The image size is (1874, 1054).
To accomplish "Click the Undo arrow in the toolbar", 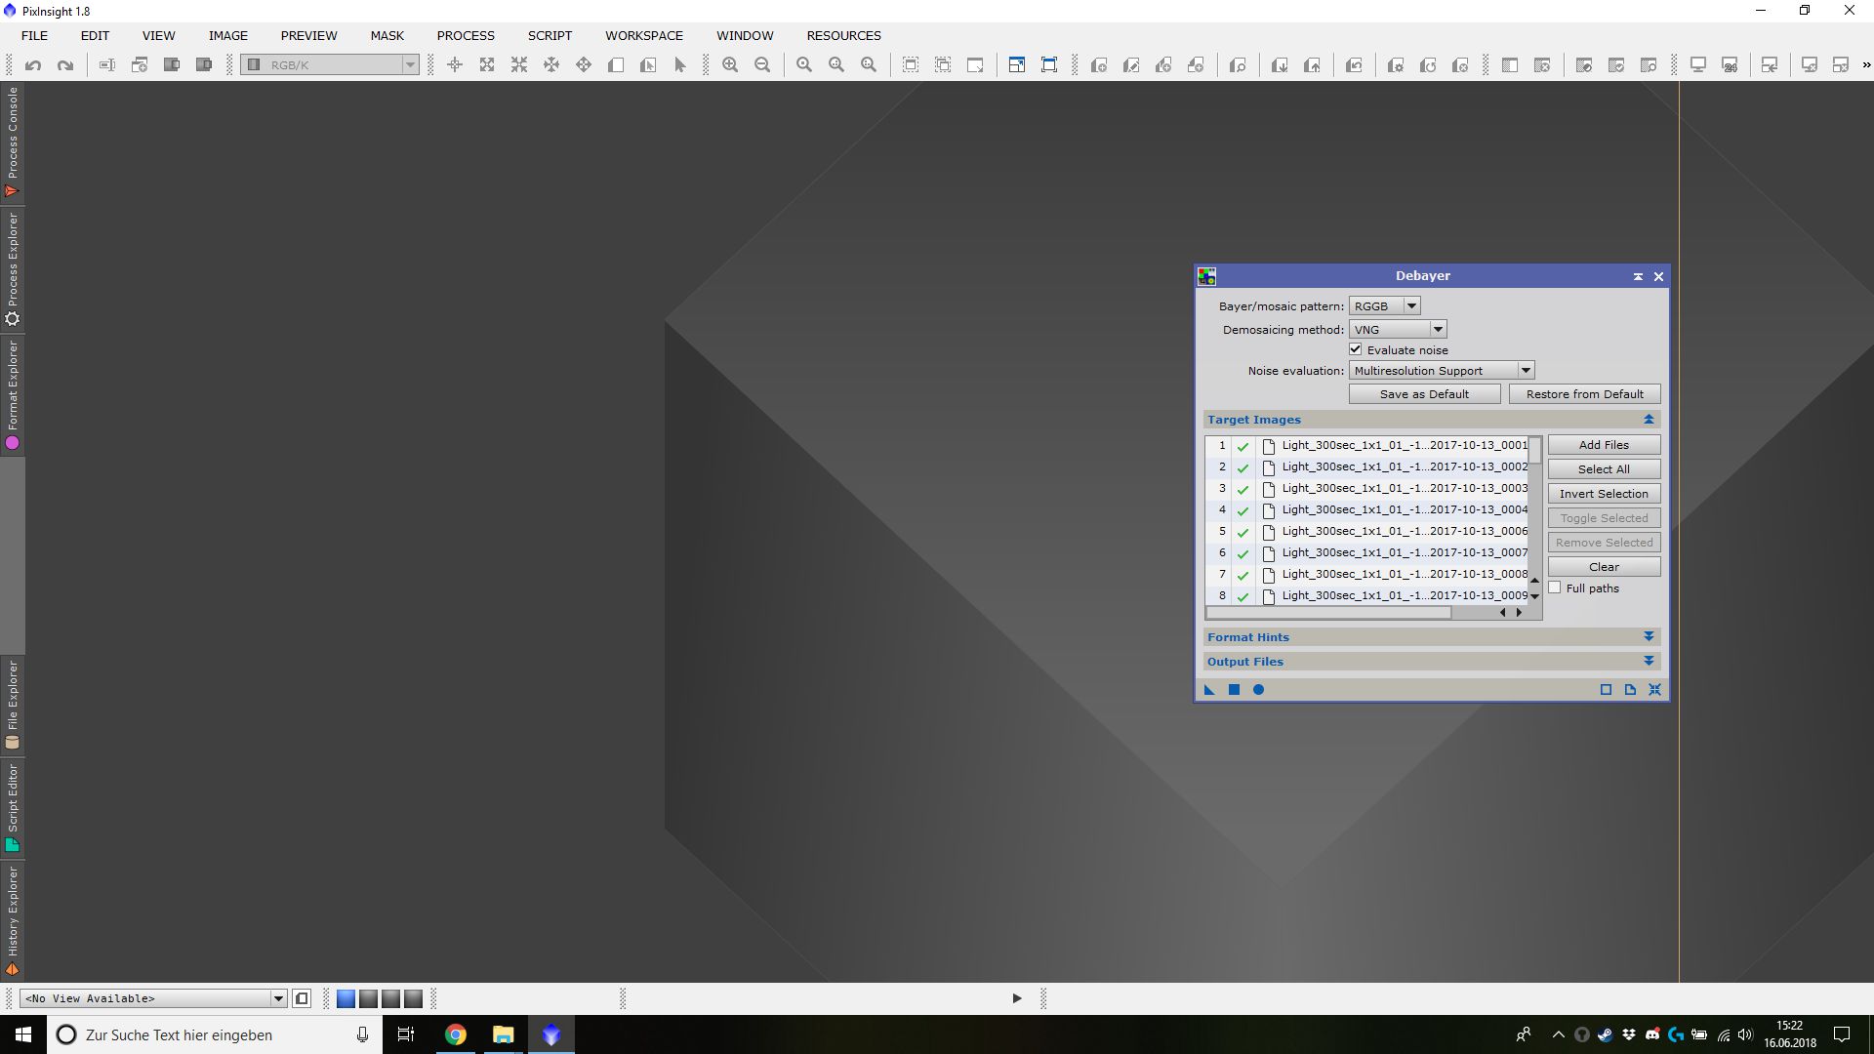I will point(33,65).
